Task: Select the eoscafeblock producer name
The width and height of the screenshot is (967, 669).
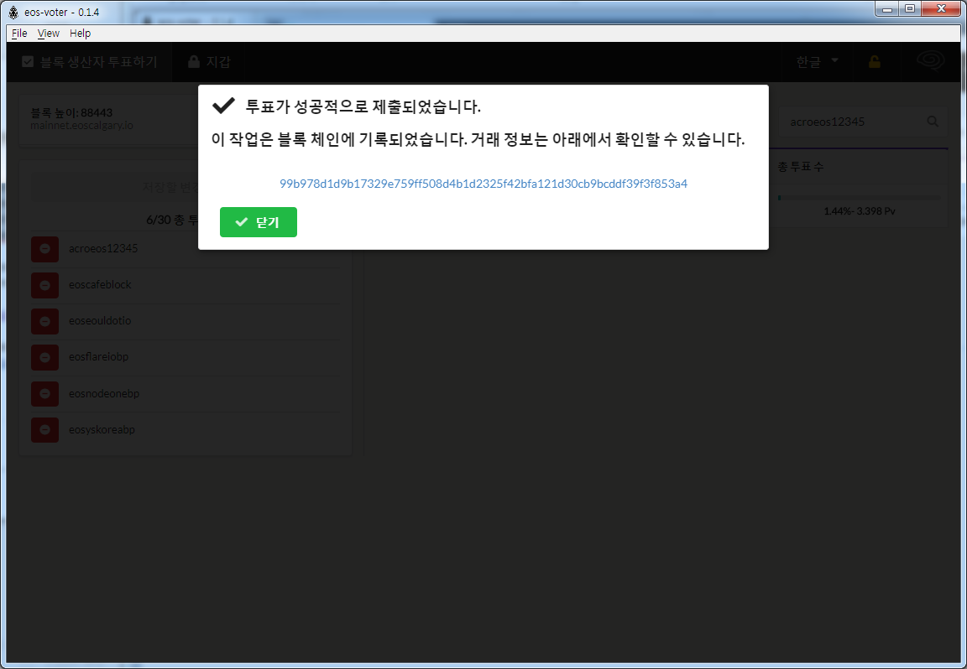Action: 100,284
